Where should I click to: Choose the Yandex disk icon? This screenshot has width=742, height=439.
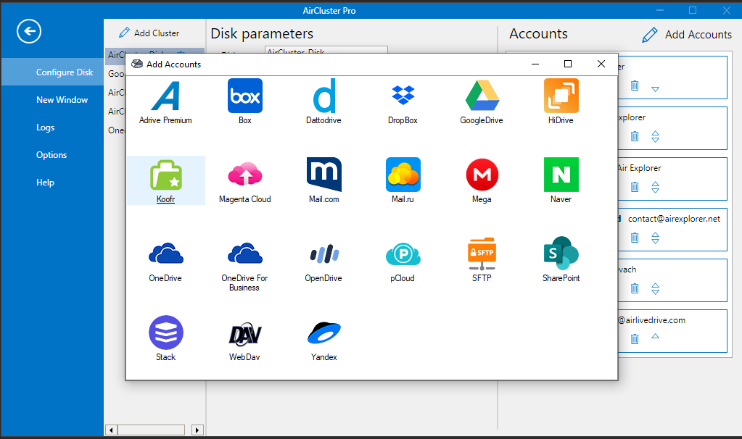324,333
